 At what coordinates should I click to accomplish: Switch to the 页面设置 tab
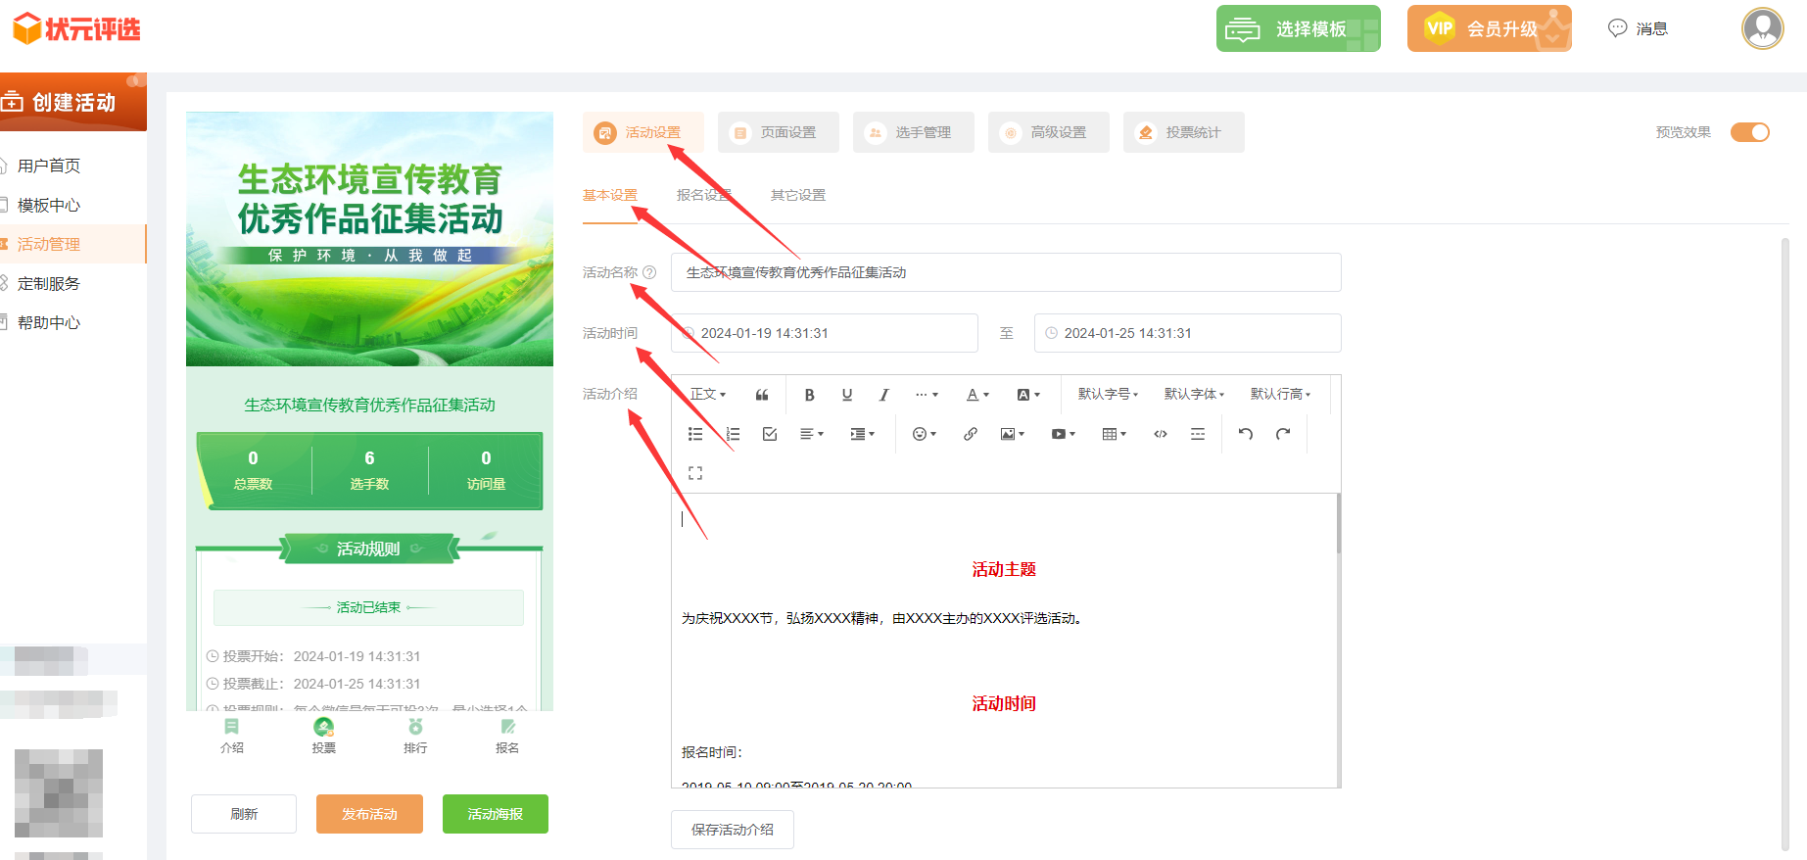tap(778, 132)
